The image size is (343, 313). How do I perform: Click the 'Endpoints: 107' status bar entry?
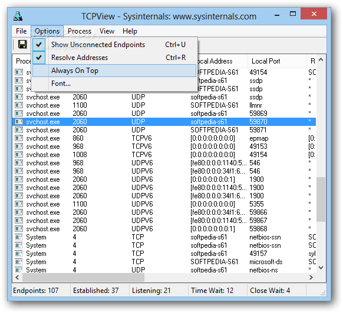coord(36,291)
